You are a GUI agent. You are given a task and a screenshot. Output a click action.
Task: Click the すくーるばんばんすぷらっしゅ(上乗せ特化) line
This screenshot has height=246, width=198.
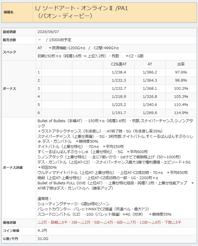click(93, 152)
